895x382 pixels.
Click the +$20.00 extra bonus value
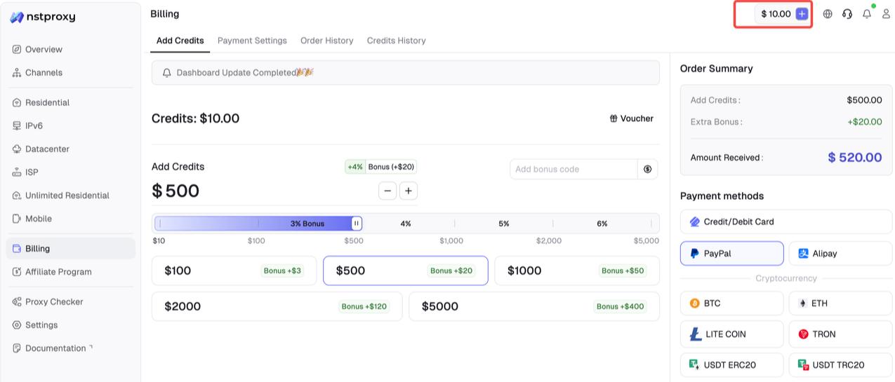[865, 122]
